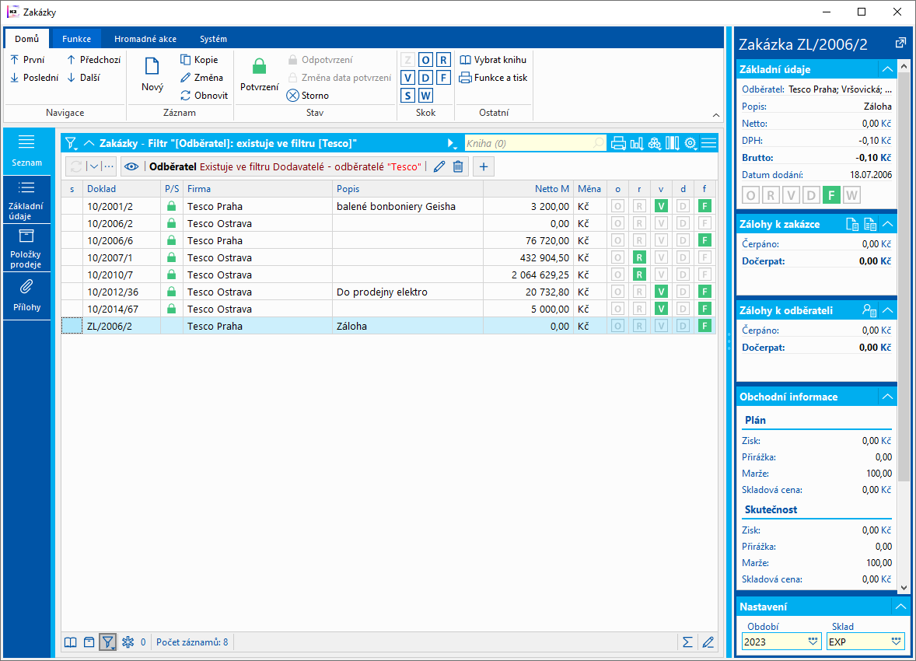Screen dimensions: 916x661
Task: Toggle the F flag in Zakázka detail panel
Action: pos(831,195)
